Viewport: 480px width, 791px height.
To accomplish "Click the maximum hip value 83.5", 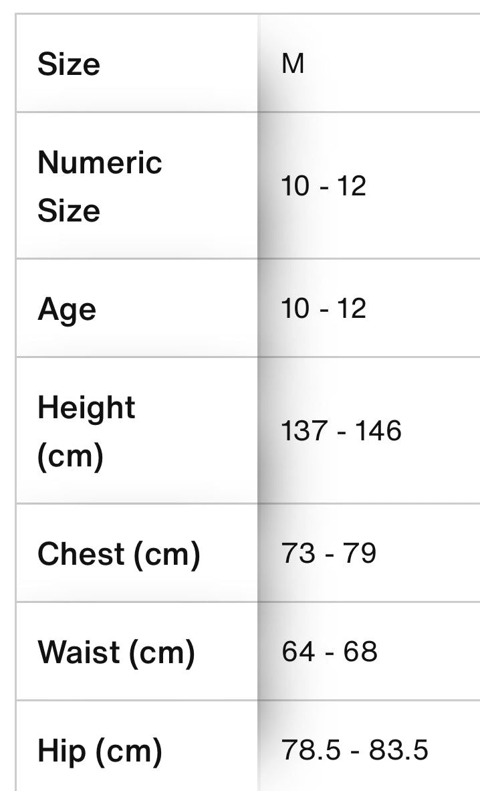I will tap(400, 751).
